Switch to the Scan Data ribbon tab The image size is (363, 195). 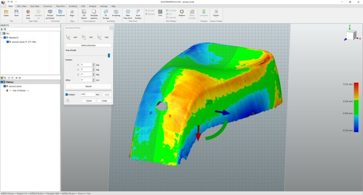35,6
